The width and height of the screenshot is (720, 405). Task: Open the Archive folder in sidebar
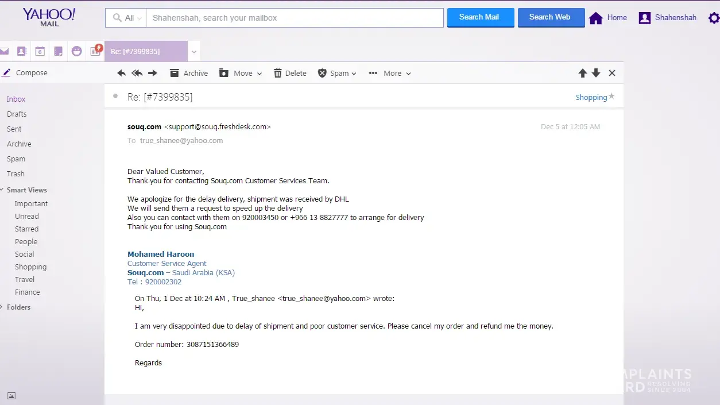pyautogui.click(x=19, y=144)
